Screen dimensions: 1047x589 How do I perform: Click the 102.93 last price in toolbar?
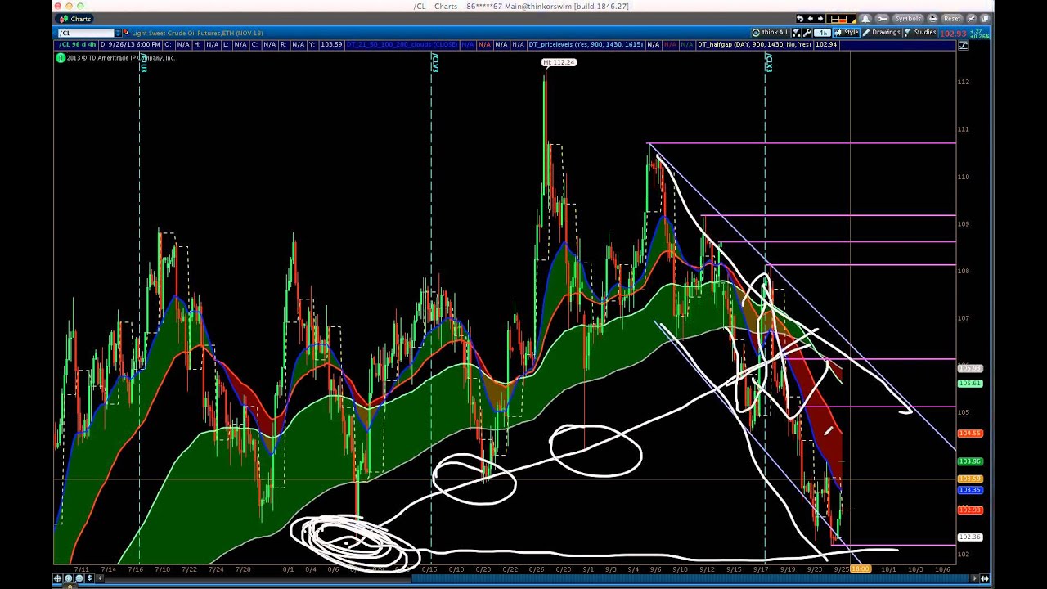tap(953, 34)
